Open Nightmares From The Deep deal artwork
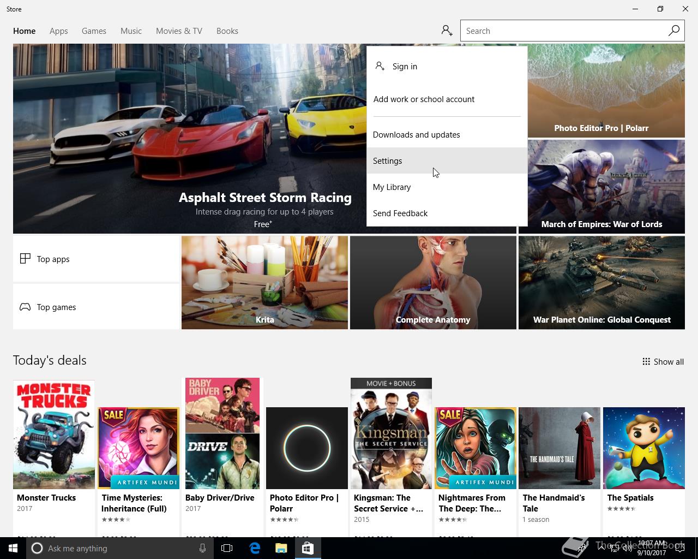Image resolution: width=698 pixels, height=559 pixels. coord(476,448)
